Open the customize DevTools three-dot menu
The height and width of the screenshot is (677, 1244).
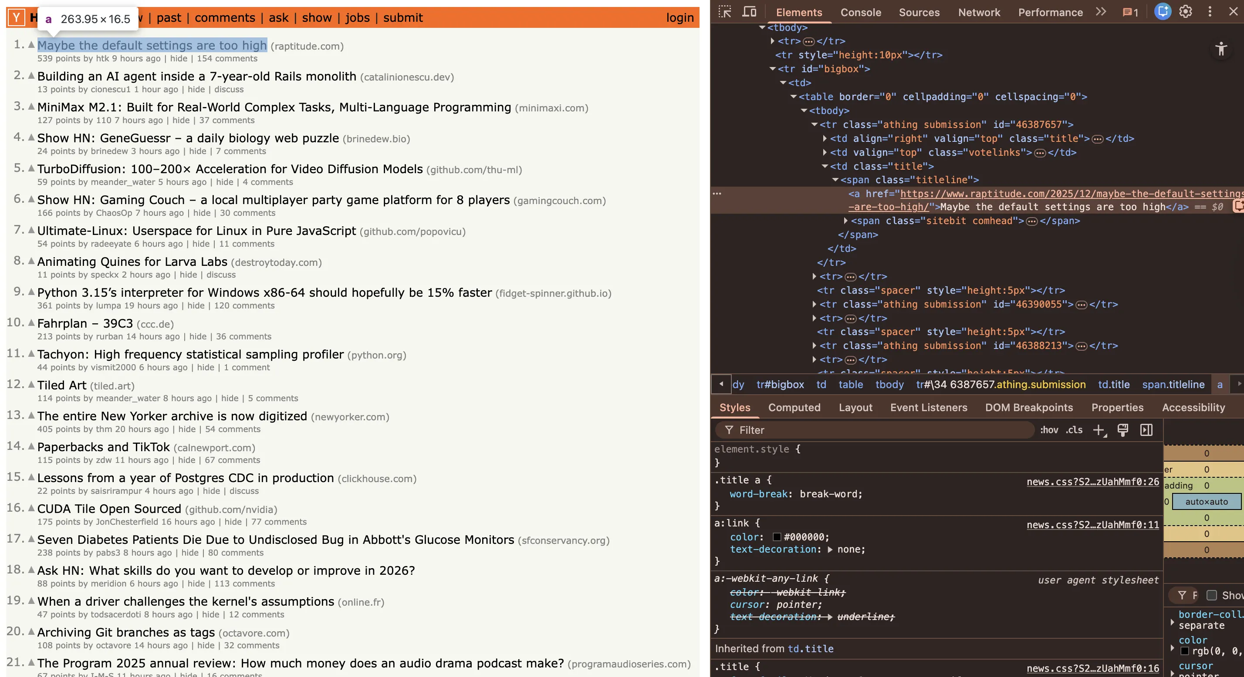[1210, 12]
